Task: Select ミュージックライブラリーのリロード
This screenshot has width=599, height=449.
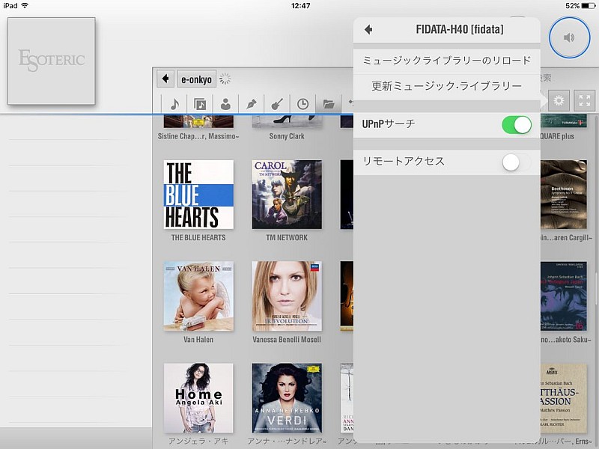Action: pos(446,61)
